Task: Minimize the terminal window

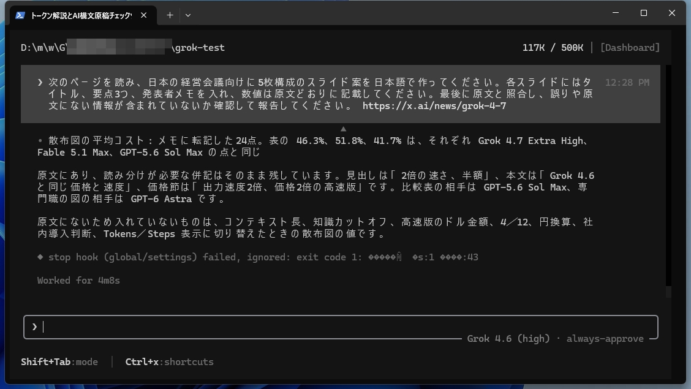Action: (x=616, y=13)
